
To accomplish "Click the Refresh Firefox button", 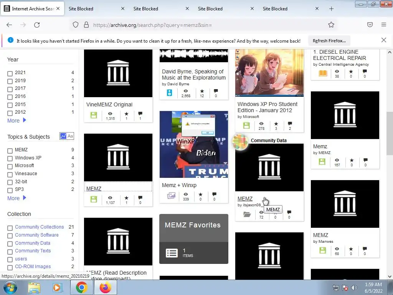I will click(x=329, y=41).
